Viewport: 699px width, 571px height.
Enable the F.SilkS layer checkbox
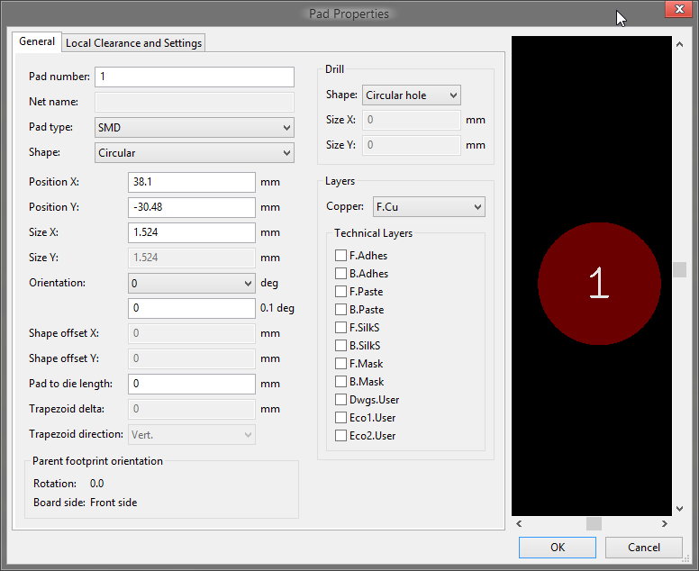click(340, 328)
